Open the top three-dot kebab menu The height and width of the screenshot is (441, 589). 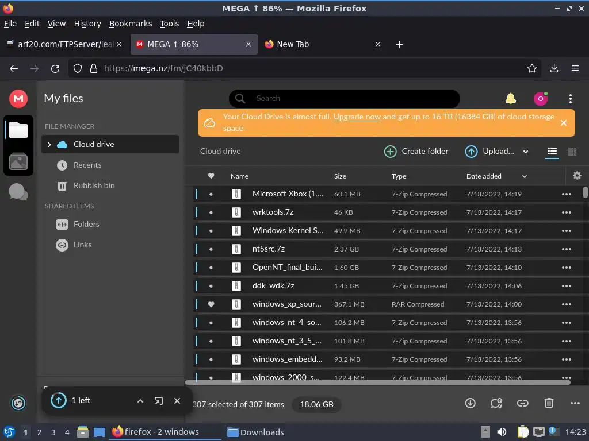(x=570, y=99)
